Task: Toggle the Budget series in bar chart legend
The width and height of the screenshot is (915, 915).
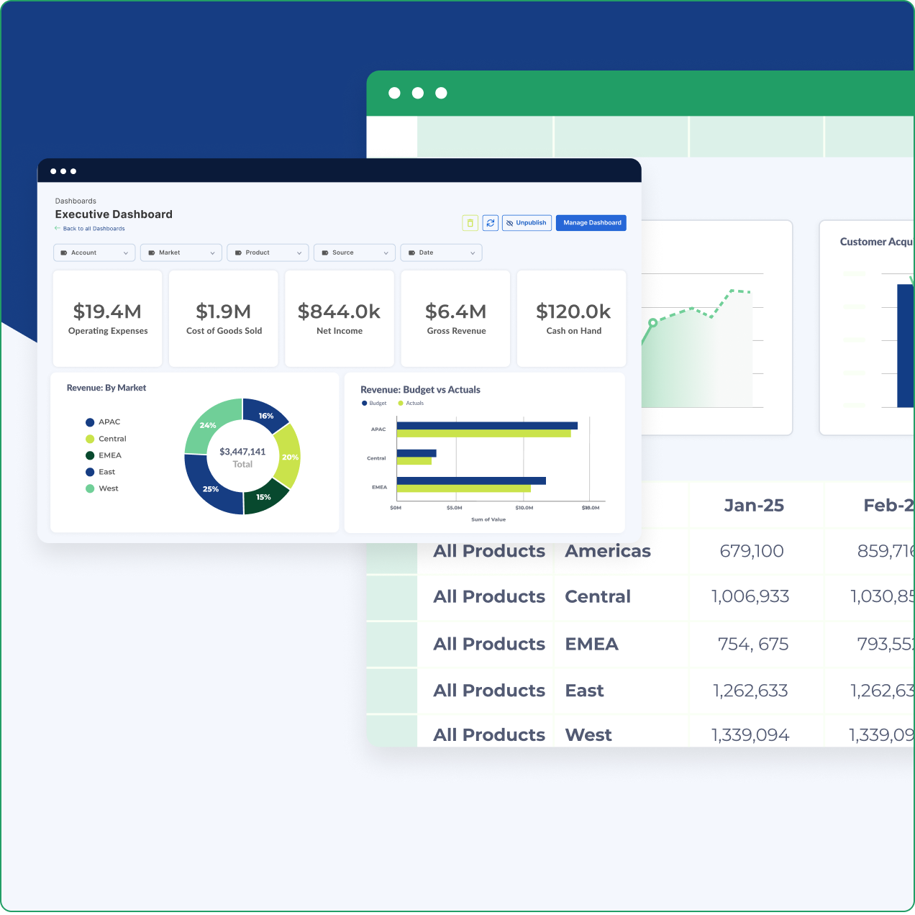Action: 374,403
